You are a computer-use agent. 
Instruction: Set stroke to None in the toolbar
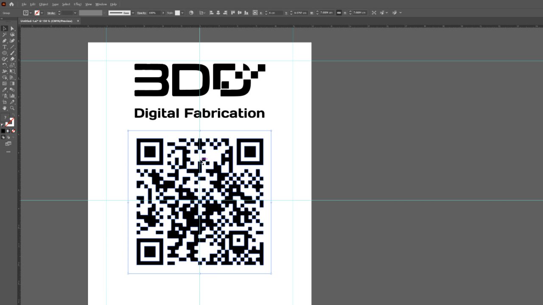coord(13,131)
